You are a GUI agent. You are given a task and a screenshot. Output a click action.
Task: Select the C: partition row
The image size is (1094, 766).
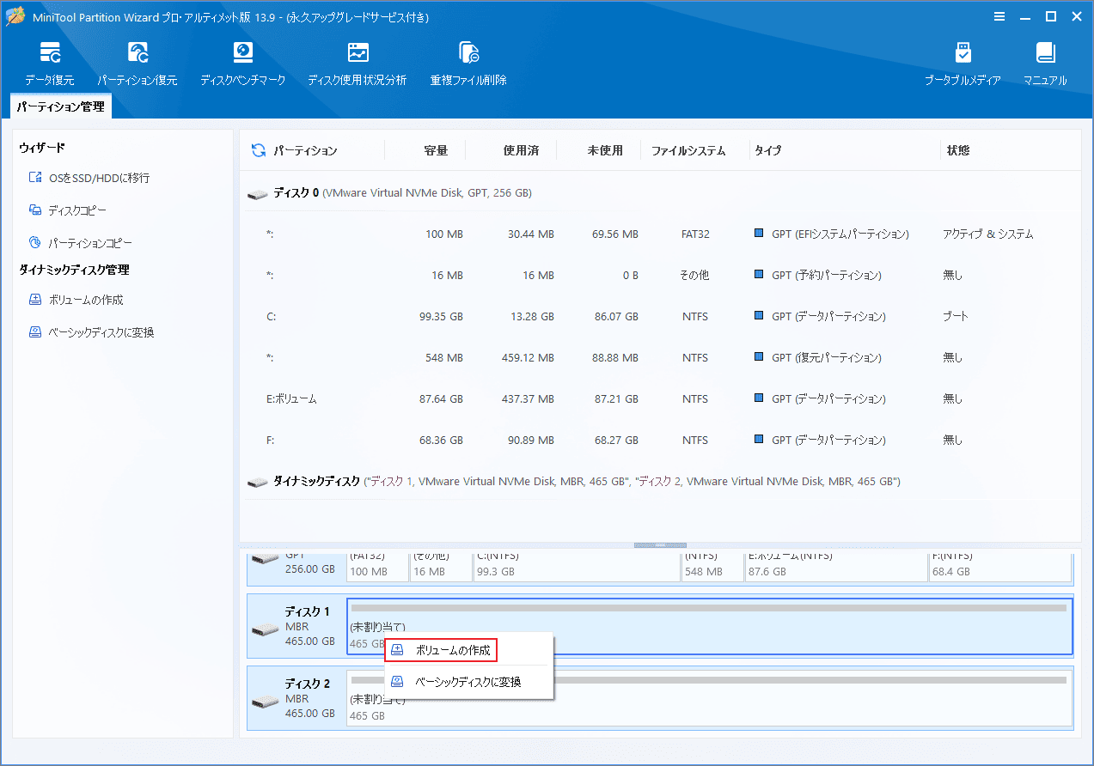point(660,316)
